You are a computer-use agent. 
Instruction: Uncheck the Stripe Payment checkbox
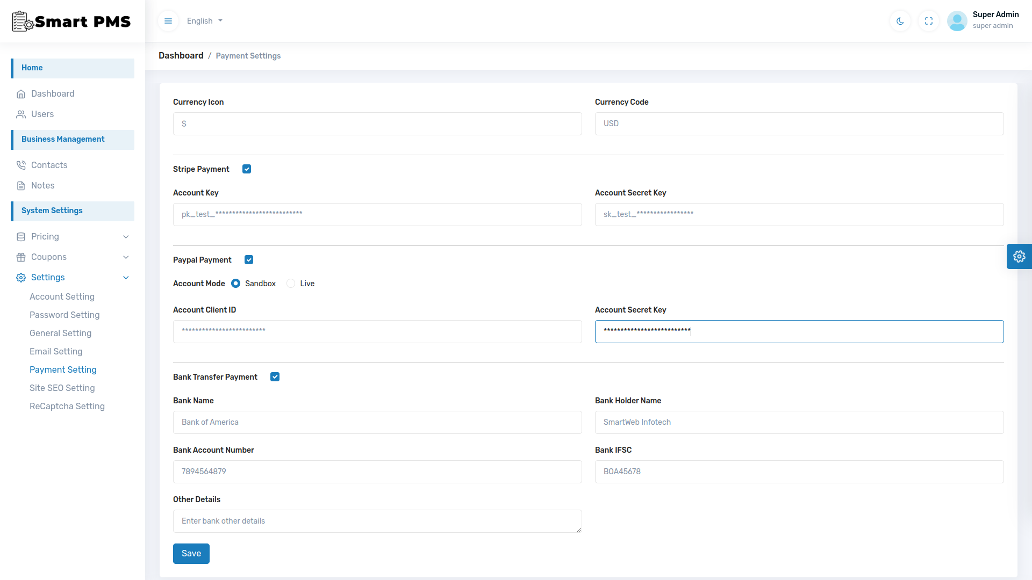(247, 169)
